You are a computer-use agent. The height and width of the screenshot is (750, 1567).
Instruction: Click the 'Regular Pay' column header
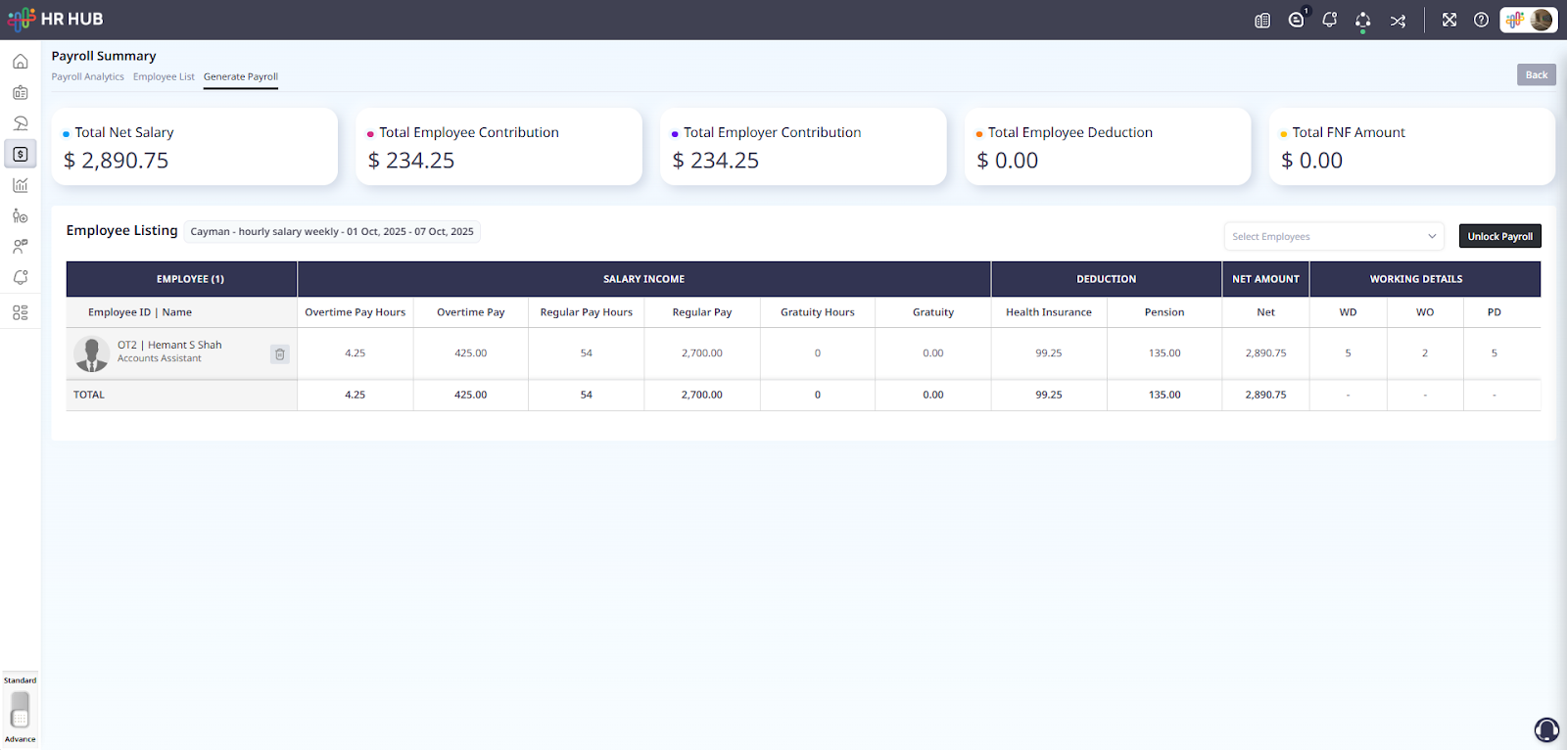(x=702, y=312)
